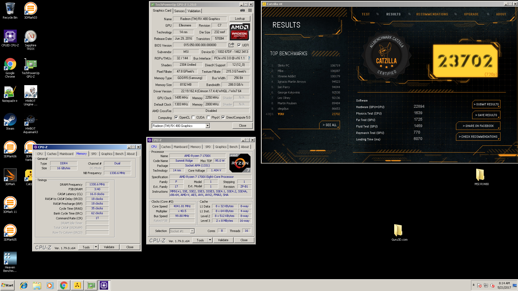This screenshot has width=518, height=291.
Task: Open the TechPowerUp GPU-Z desktop shortcut
Action: [x=30, y=68]
